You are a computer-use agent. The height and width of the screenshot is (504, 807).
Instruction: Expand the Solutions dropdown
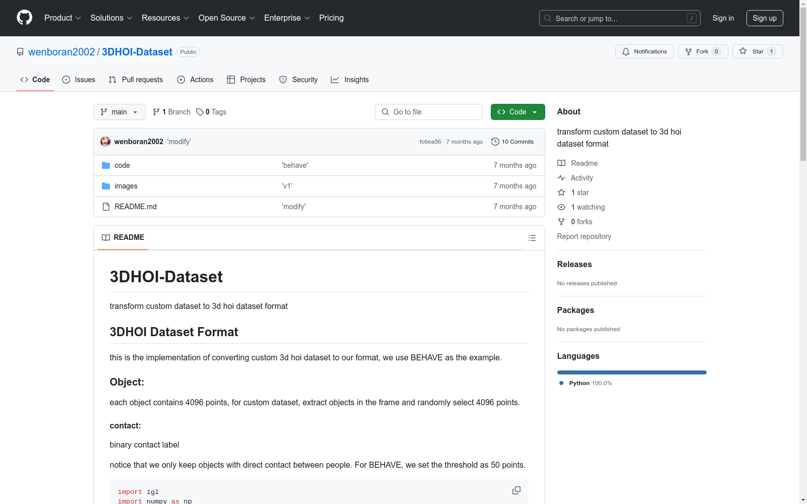pyautogui.click(x=111, y=18)
